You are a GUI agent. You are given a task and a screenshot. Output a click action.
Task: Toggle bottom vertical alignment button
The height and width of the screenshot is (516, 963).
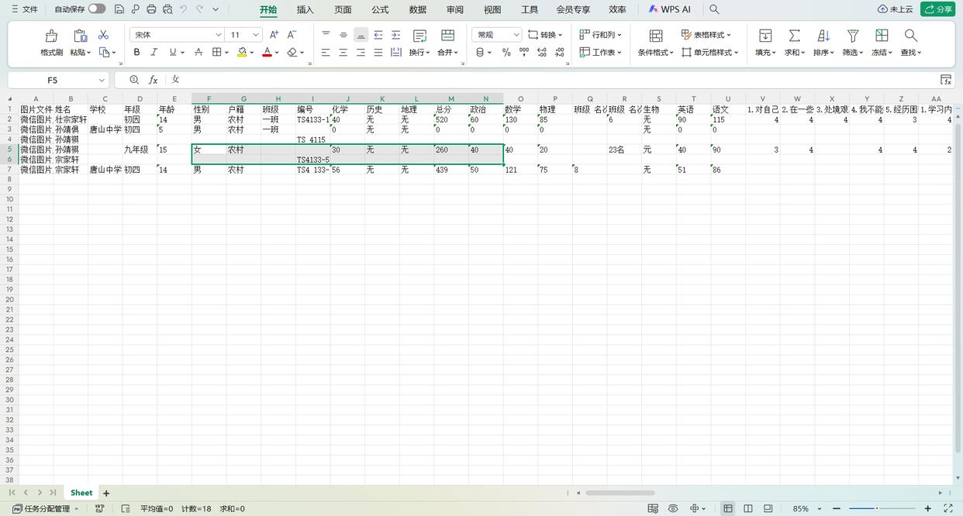361,35
